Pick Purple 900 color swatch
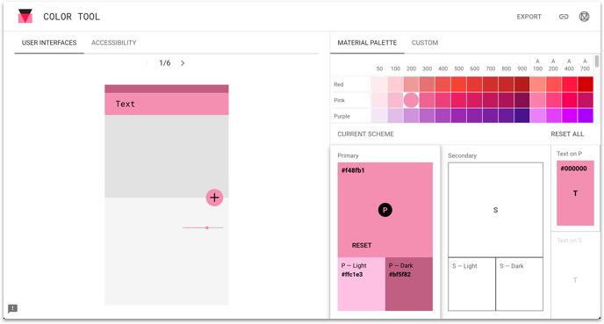 522,116
